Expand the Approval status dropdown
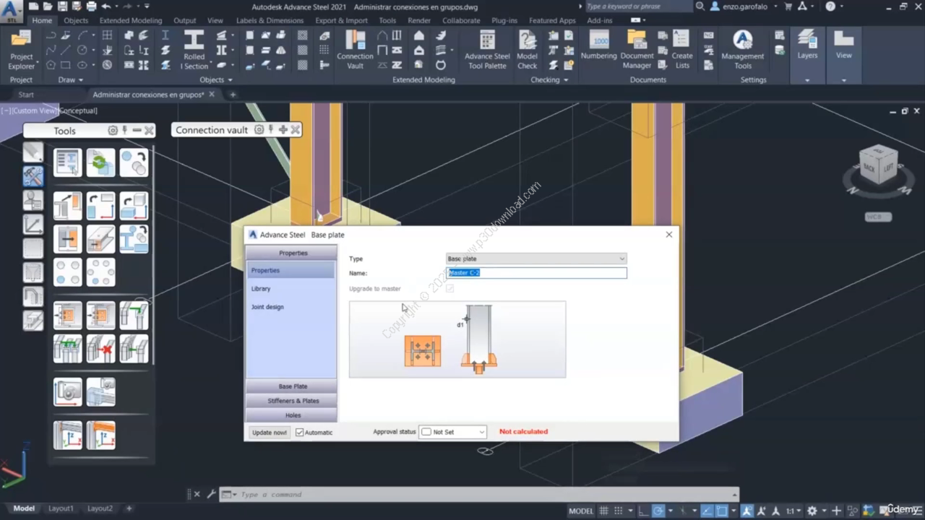Screen dimensions: 925x520 [452, 432]
